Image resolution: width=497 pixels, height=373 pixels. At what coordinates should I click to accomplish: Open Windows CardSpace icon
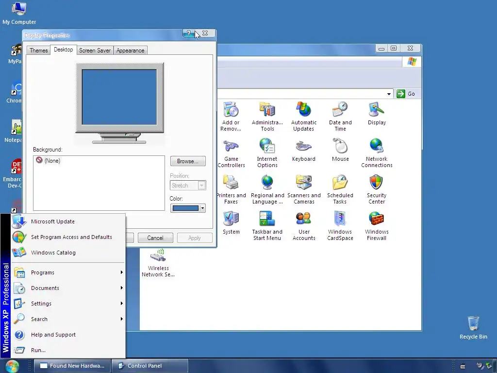click(x=340, y=226)
